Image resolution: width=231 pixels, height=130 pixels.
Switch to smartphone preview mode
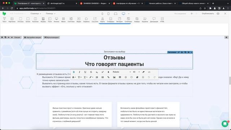(x=103, y=14)
